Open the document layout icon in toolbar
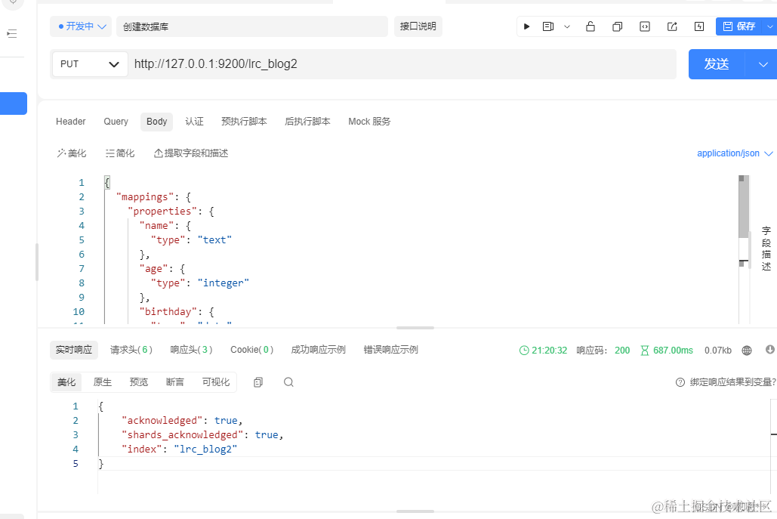The height and width of the screenshot is (519, 777). pyautogui.click(x=548, y=26)
